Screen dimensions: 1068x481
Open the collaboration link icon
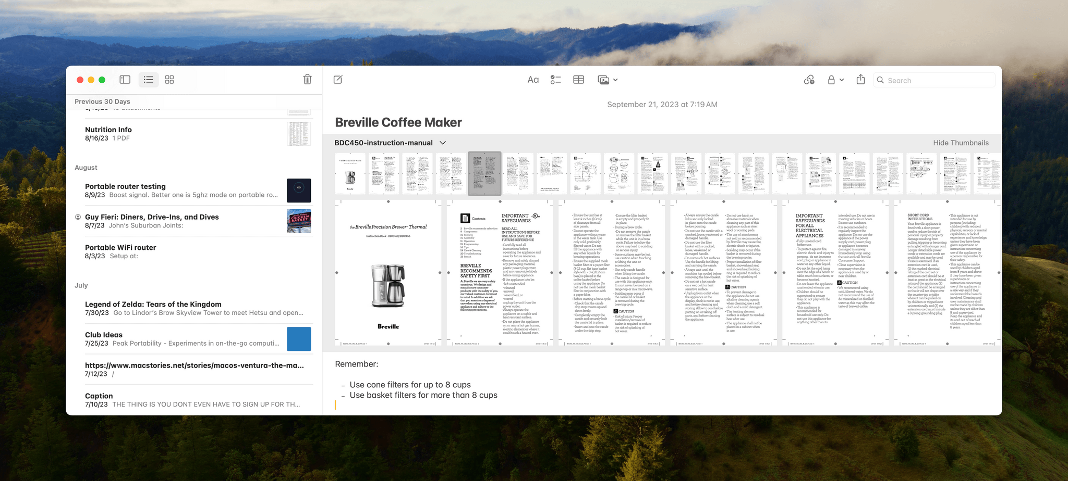(809, 80)
